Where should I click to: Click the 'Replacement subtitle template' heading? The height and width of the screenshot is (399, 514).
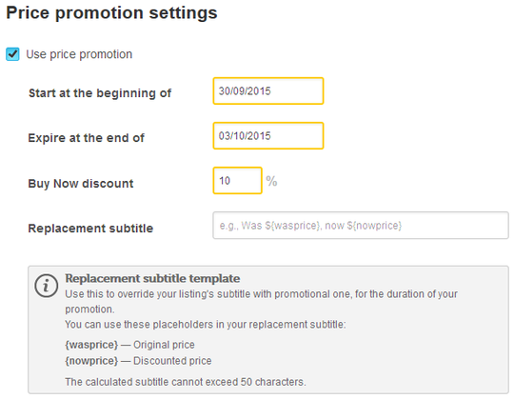coord(152,278)
